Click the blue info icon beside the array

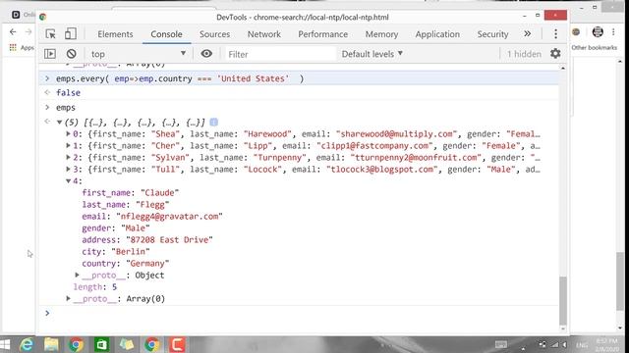[214, 122]
